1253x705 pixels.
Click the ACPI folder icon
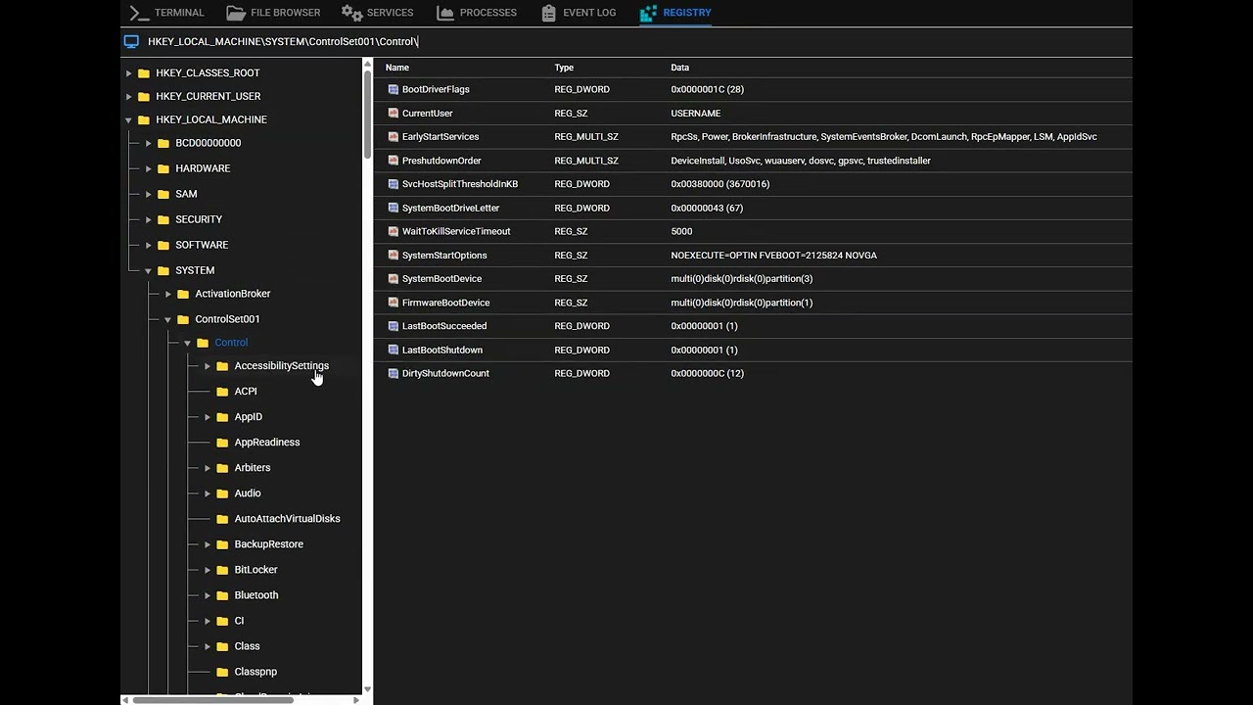tap(222, 392)
